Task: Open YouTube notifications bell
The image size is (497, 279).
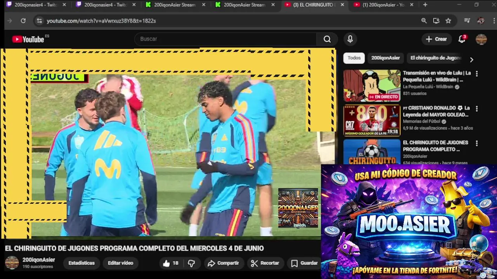Action: [462, 39]
